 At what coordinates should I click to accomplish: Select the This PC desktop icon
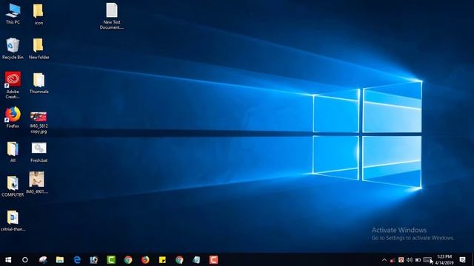(13, 14)
